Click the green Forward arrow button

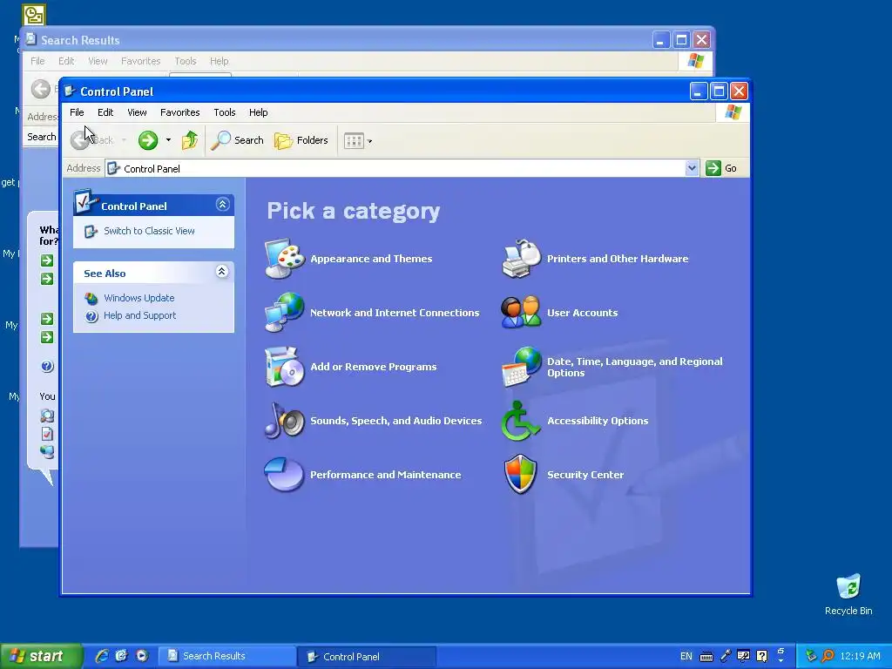[x=148, y=140]
